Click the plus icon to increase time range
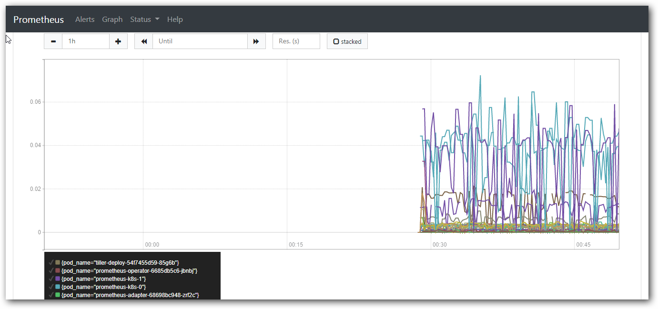This screenshot has height=309, width=658. (118, 41)
